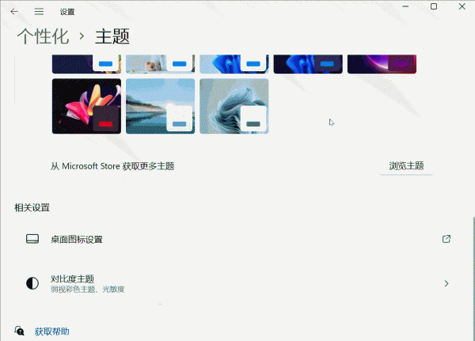Click the 获取帮助 help icon
This screenshot has width=475, height=341.
pyautogui.click(x=19, y=331)
